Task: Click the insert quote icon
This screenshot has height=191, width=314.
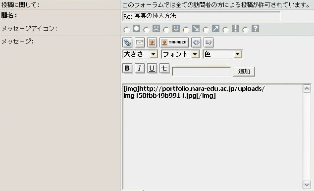Action: (x=209, y=42)
